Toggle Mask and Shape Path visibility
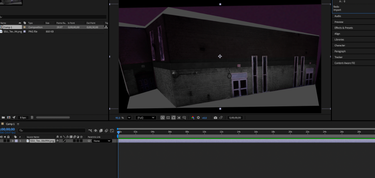375x178 pixels. click(x=173, y=118)
